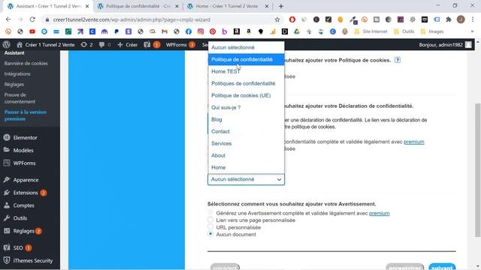Viewport: 481px width, 270px height.
Task: Choose 'Blog' in the page list
Action: click(x=246, y=119)
